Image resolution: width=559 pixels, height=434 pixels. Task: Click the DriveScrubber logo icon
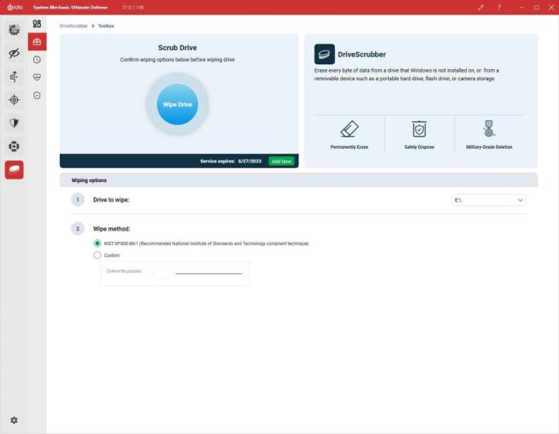[x=325, y=54]
